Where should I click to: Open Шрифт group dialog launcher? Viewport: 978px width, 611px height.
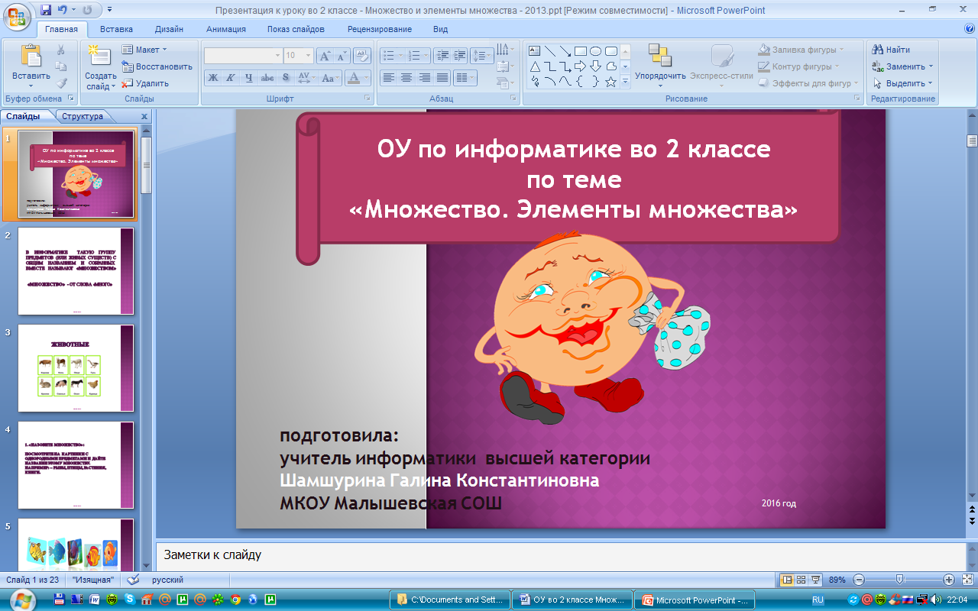pyautogui.click(x=368, y=99)
